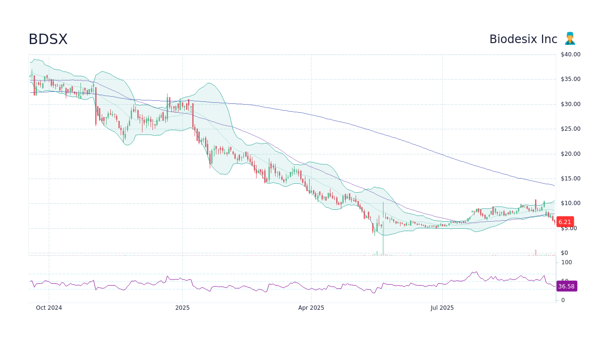Screen dimensions: 606x341
Task: Click the purple 36.58 RSI value tag
Action: (x=566, y=286)
